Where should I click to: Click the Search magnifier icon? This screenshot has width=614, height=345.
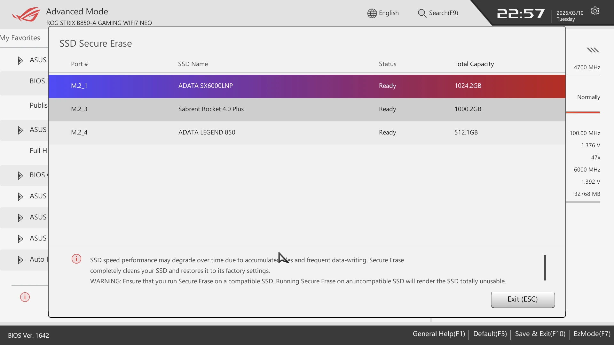422,13
